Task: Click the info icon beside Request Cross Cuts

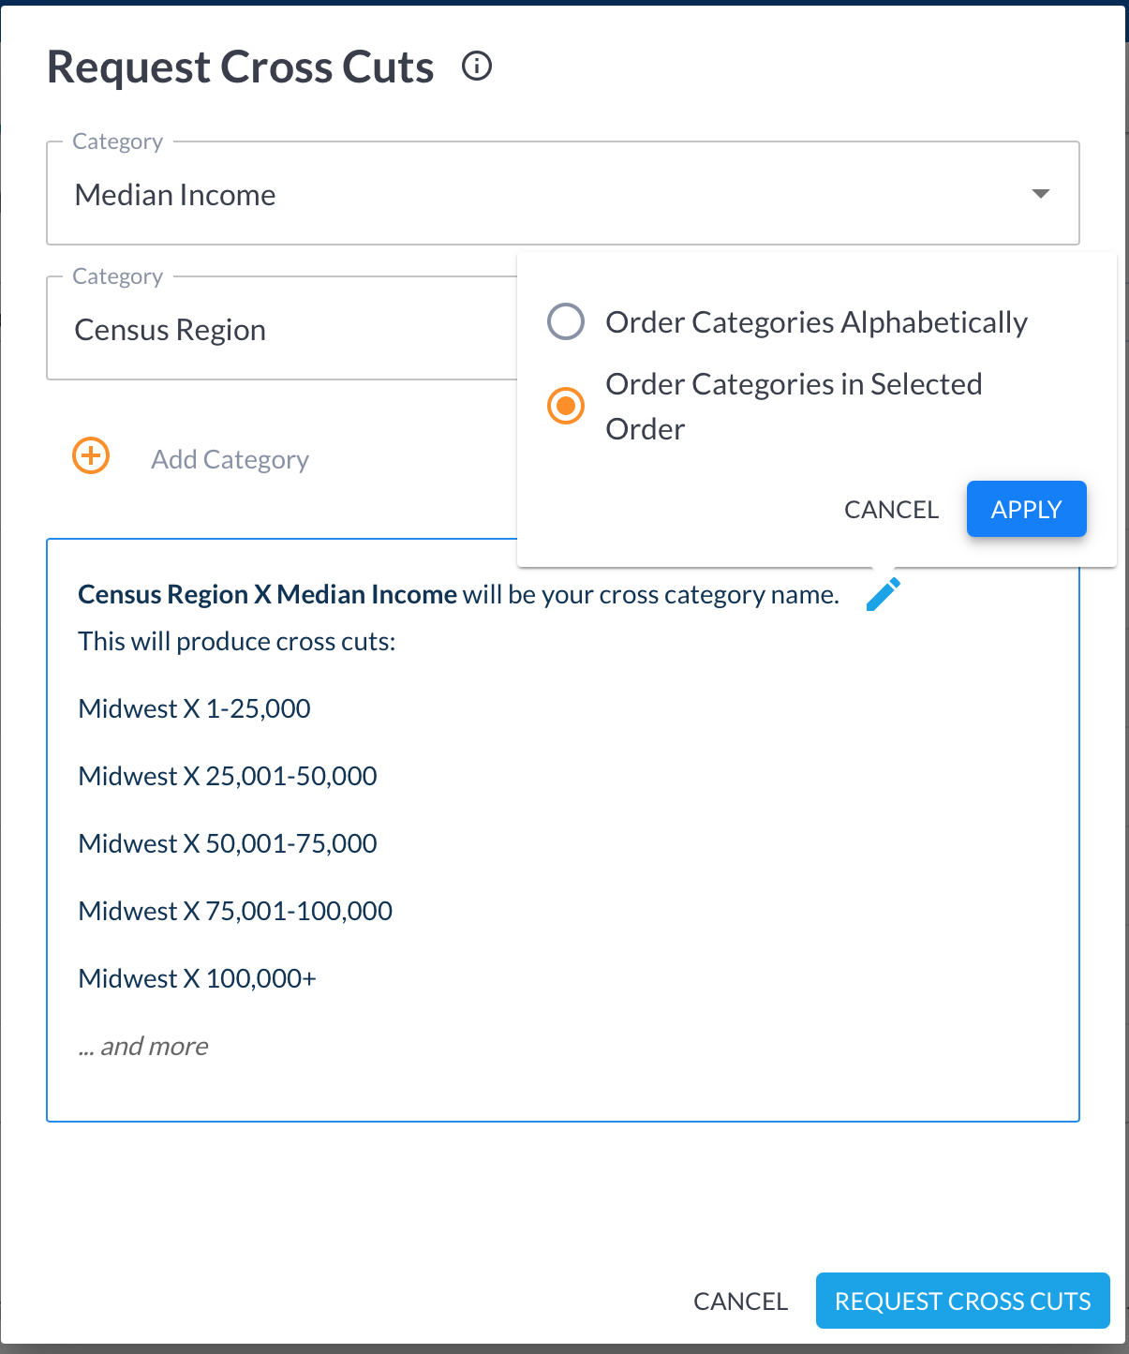Action: (x=477, y=67)
